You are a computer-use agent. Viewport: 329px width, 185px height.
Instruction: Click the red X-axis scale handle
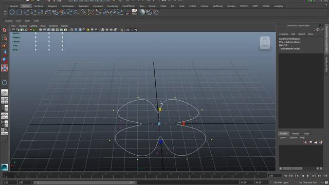184,123
